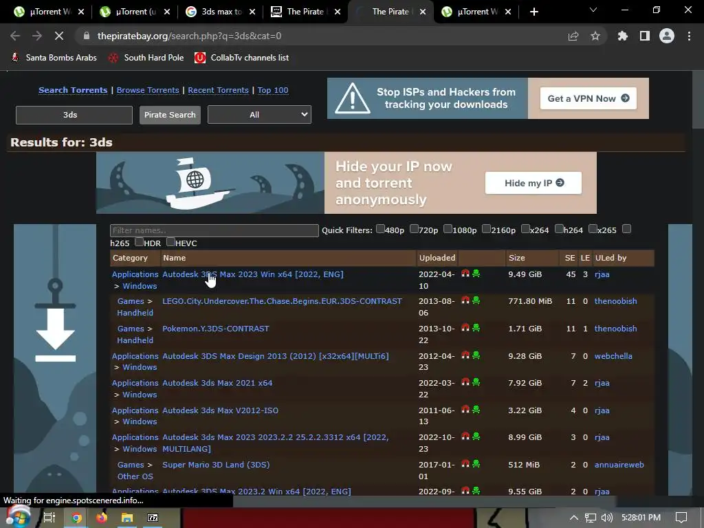Click the 3ds search input box
This screenshot has height=528, width=704.
(74, 115)
